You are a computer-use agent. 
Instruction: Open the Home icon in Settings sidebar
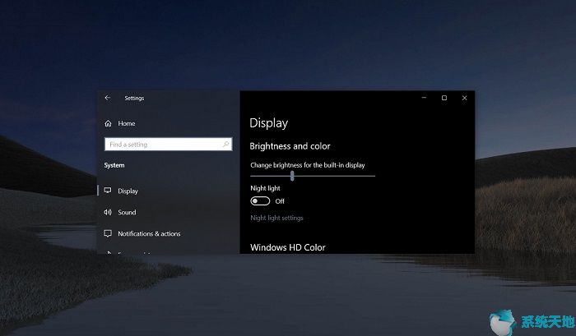point(108,123)
